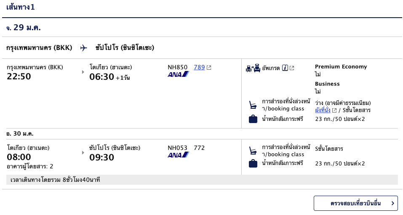
Task: Open the ผังที่นั่ง seat map link
Action: coord(323,110)
